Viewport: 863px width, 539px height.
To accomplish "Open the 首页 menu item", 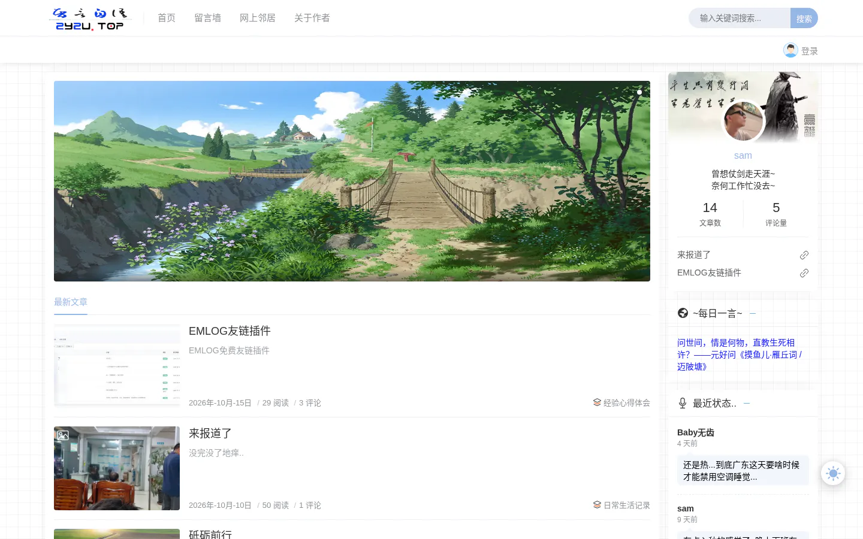I will (x=167, y=18).
